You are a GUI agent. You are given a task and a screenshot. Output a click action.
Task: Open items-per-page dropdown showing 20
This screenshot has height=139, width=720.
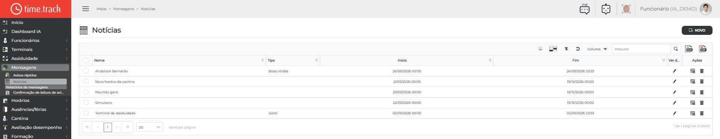[149, 127]
